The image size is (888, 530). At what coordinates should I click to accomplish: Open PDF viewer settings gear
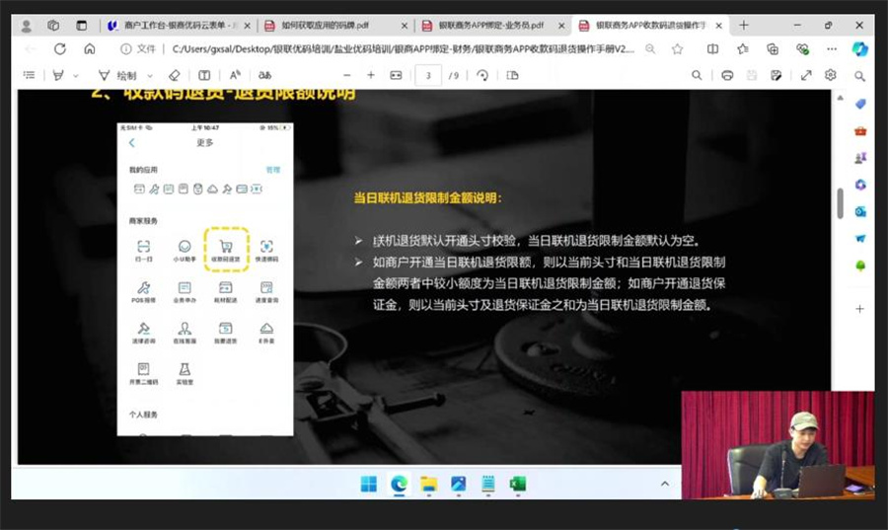click(830, 75)
